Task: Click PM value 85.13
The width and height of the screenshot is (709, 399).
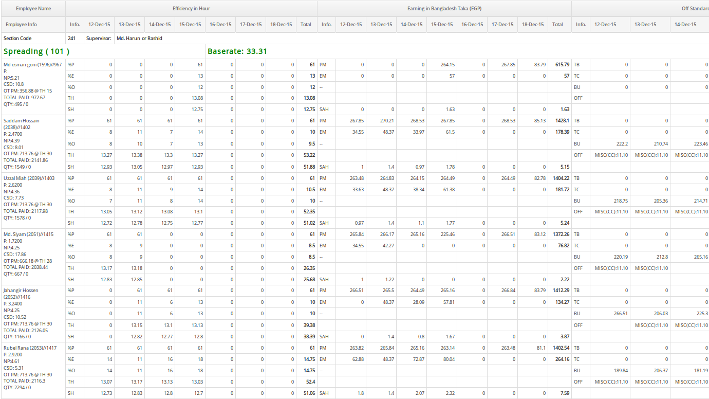Action: (x=540, y=121)
